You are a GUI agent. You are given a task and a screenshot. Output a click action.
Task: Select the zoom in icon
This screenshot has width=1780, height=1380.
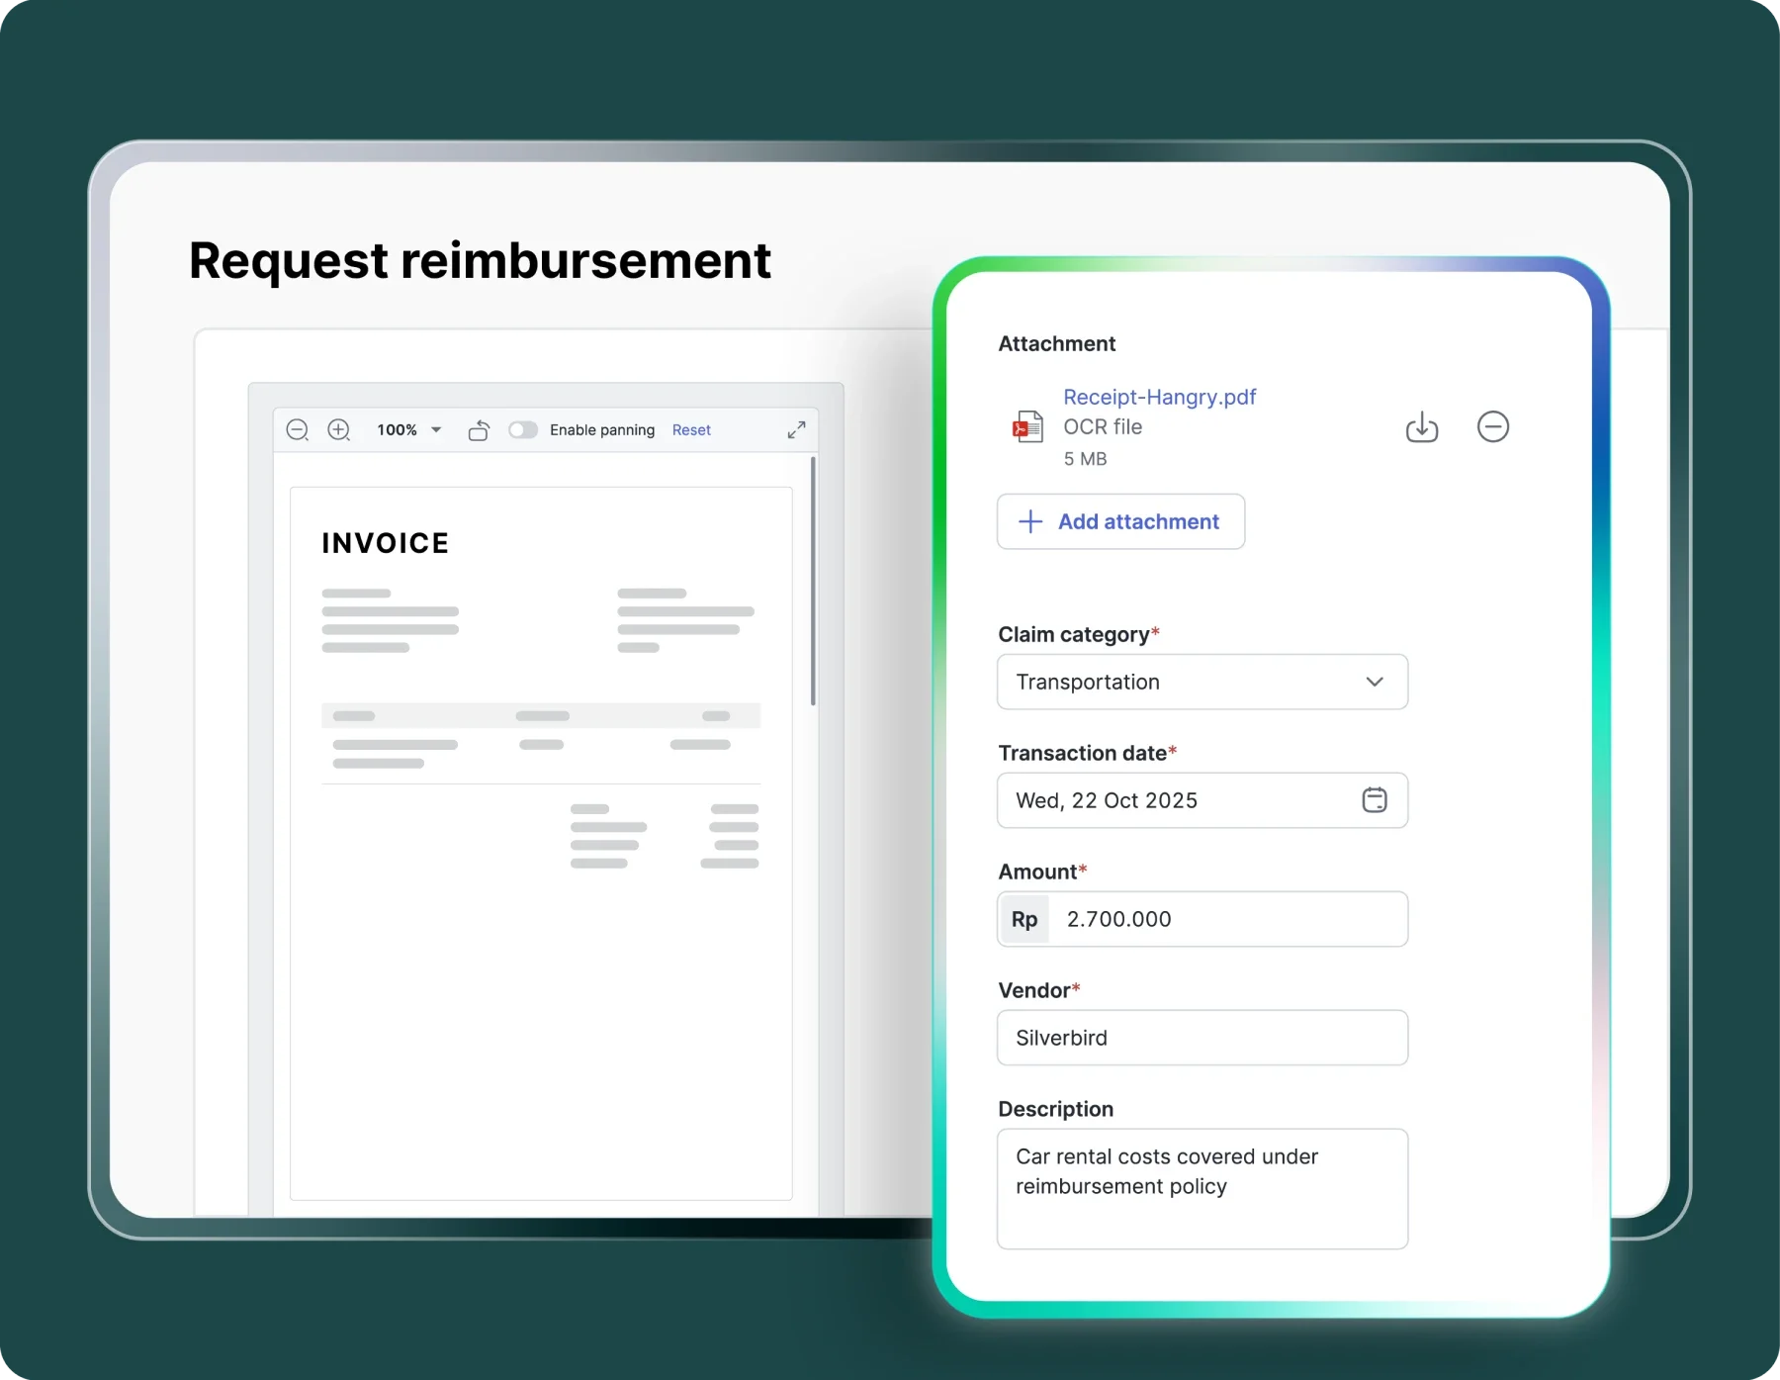(339, 429)
